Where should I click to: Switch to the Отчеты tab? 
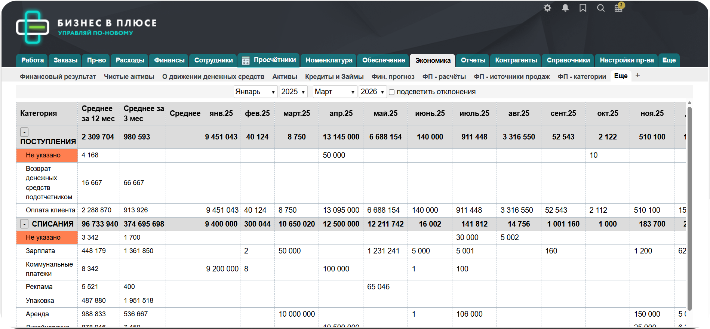click(x=473, y=60)
